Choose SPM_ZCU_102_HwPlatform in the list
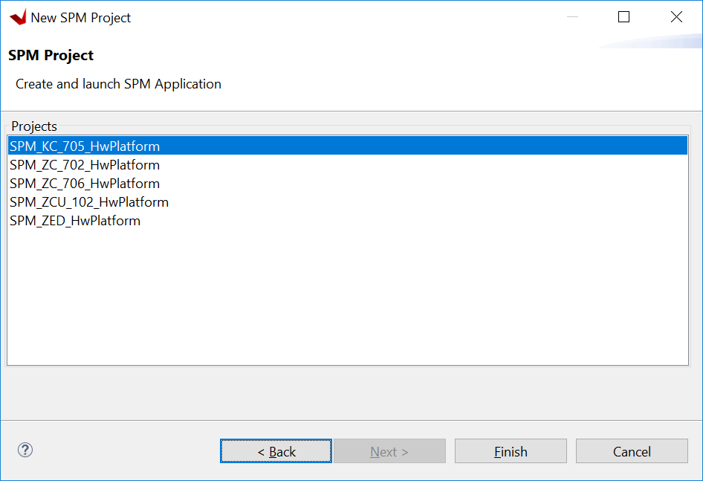Viewport: 703px width, 481px height. [x=88, y=201]
